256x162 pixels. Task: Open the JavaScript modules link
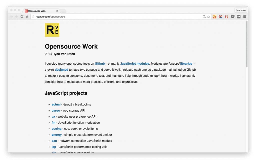click(x=135, y=64)
